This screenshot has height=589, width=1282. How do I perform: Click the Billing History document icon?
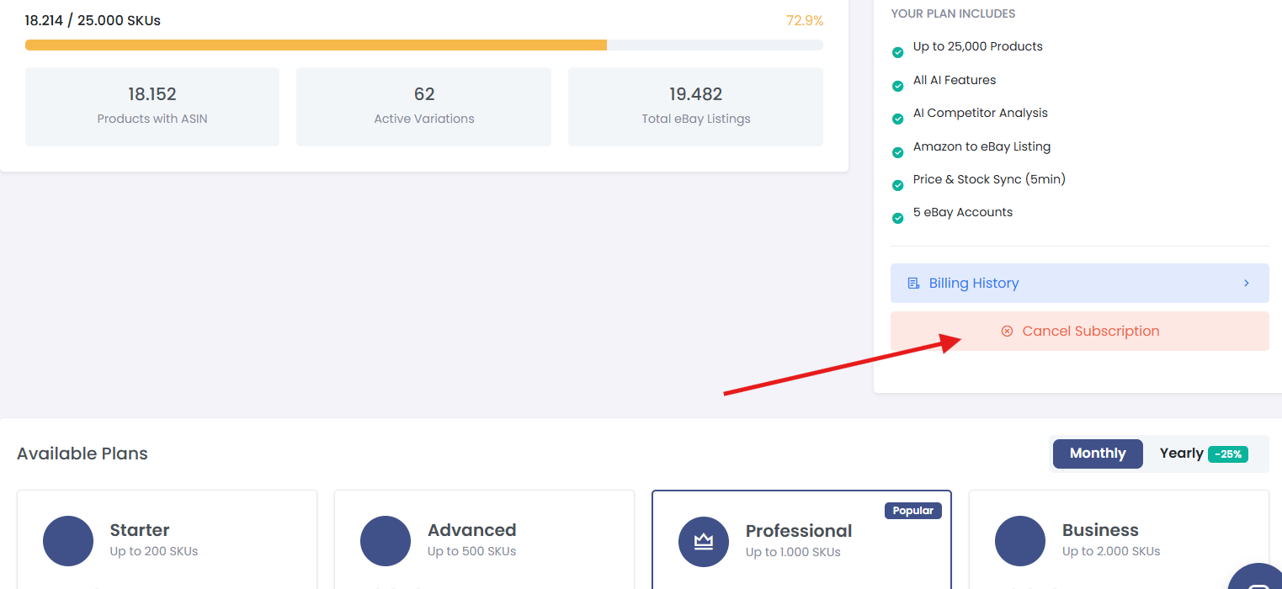pyautogui.click(x=913, y=284)
